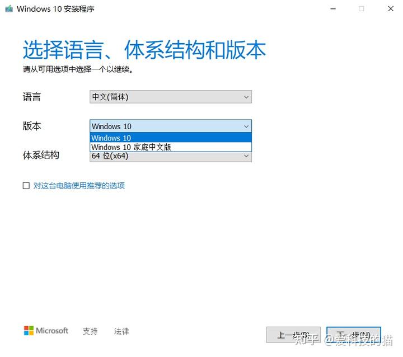Image resolution: width=403 pixels, height=357 pixels.
Task: Collapse the 版本 edition dropdown
Action: 171,126
